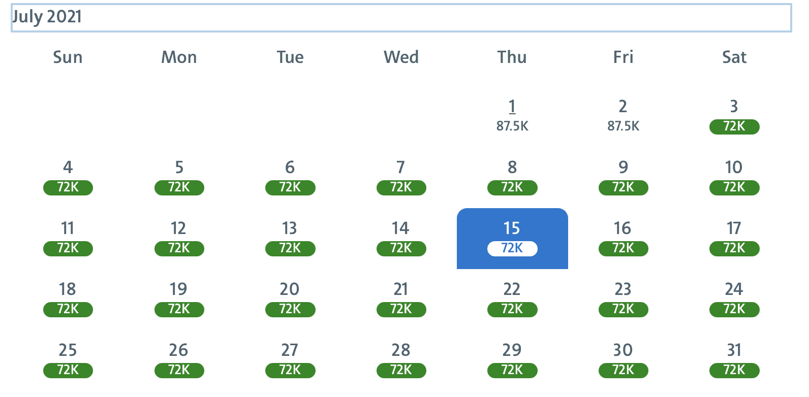Select Monday July 12
This screenshot has width=809, height=397.
[x=179, y=238]
